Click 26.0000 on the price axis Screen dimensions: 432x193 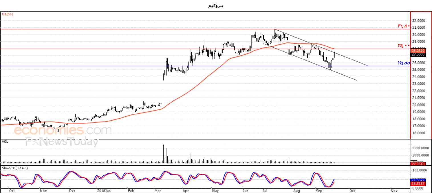coord(419,63)
